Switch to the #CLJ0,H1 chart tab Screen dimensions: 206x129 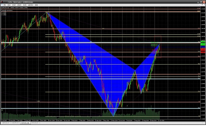point(35,123)
